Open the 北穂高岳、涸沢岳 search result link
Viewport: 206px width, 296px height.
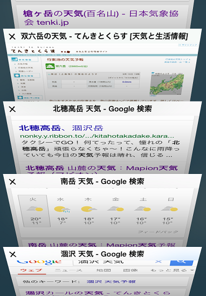click(61, 128)
